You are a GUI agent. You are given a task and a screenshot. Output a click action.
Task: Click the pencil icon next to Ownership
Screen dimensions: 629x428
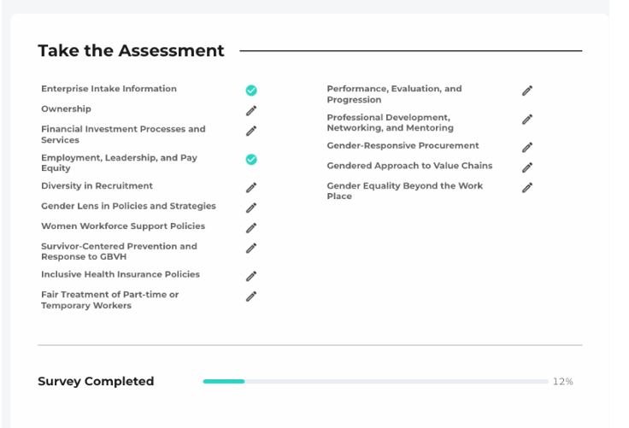pos(251,111)
